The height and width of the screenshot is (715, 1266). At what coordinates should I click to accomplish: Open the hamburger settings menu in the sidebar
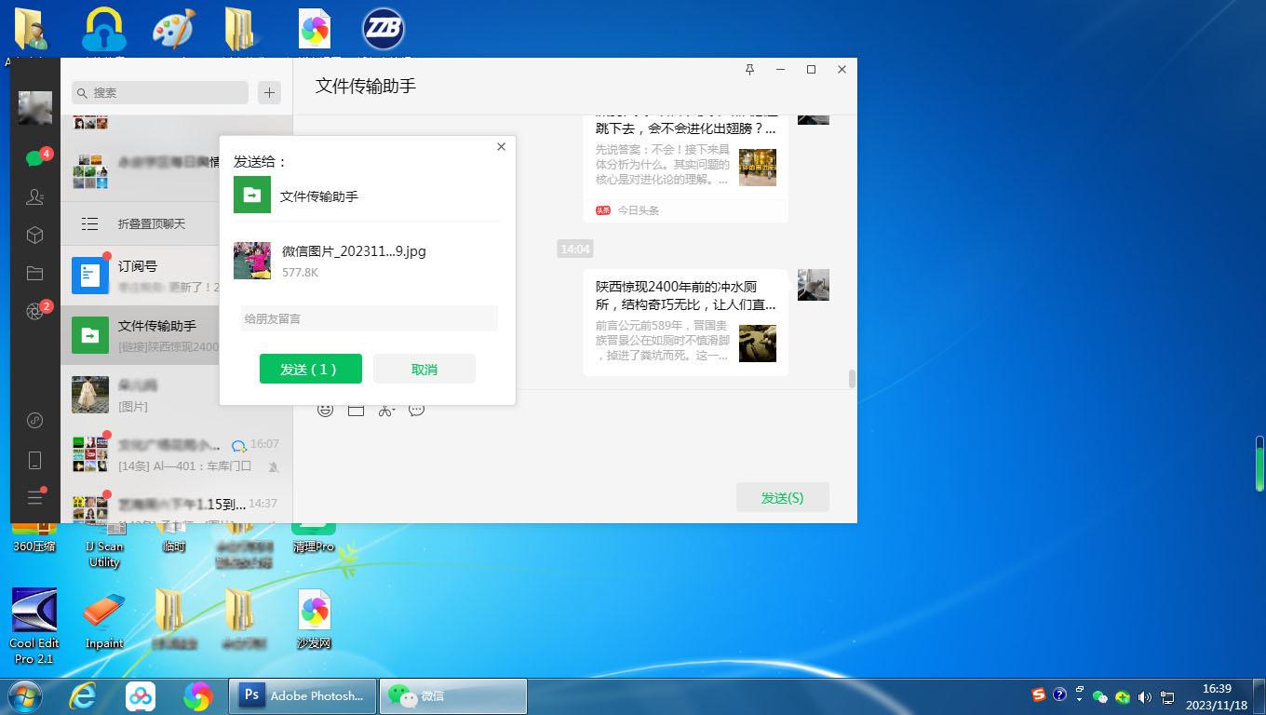tap(35, 498)
